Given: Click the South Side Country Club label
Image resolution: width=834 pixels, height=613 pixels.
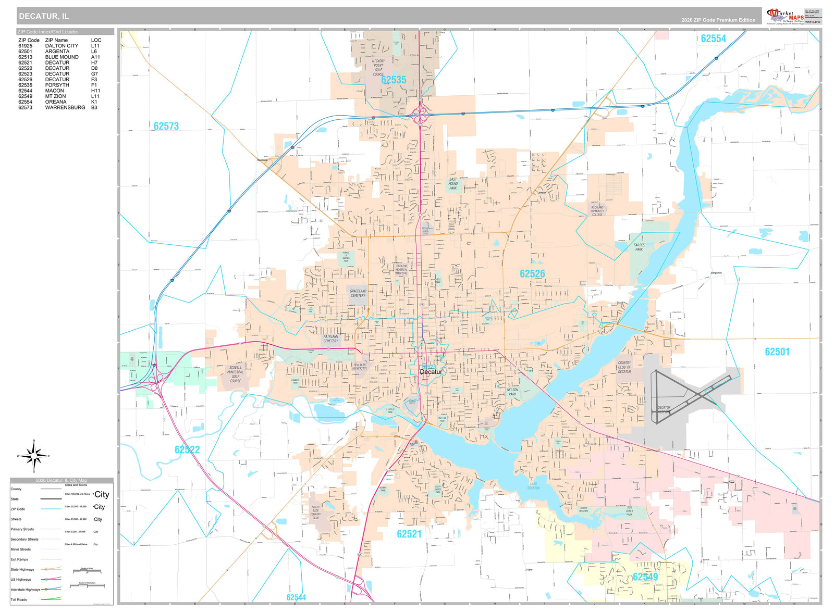Looking at the screenshot, I should pos(316,512).
